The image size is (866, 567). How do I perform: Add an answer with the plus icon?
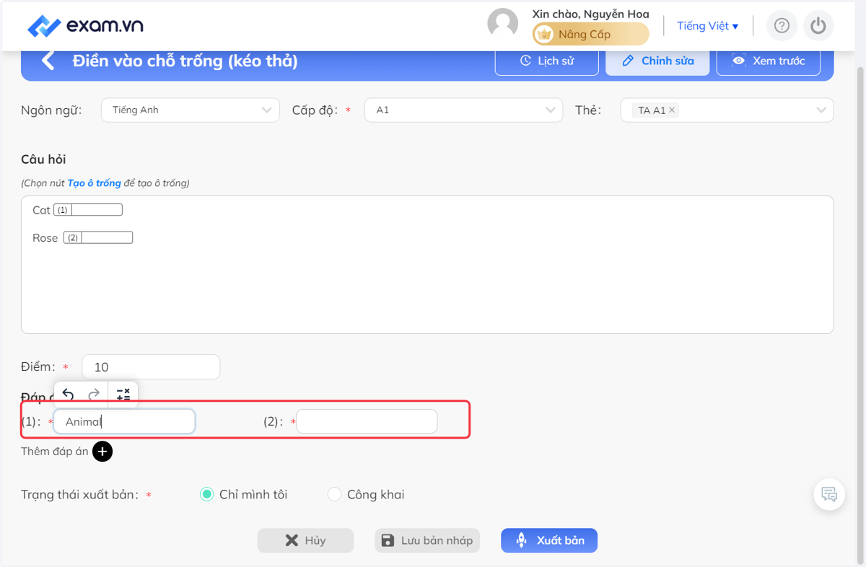point(102,452)
